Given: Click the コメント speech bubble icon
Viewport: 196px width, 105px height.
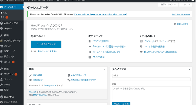Looking at the screenshot, I should (1, 62).
